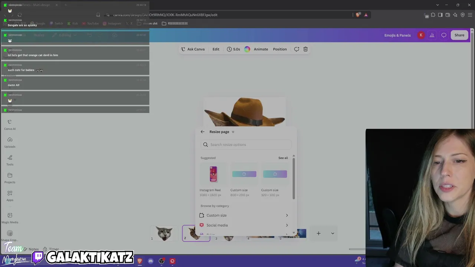Viewport: 475px width, 267px height.
Task: Click See all suggested sizes
Action: (283, 158)
